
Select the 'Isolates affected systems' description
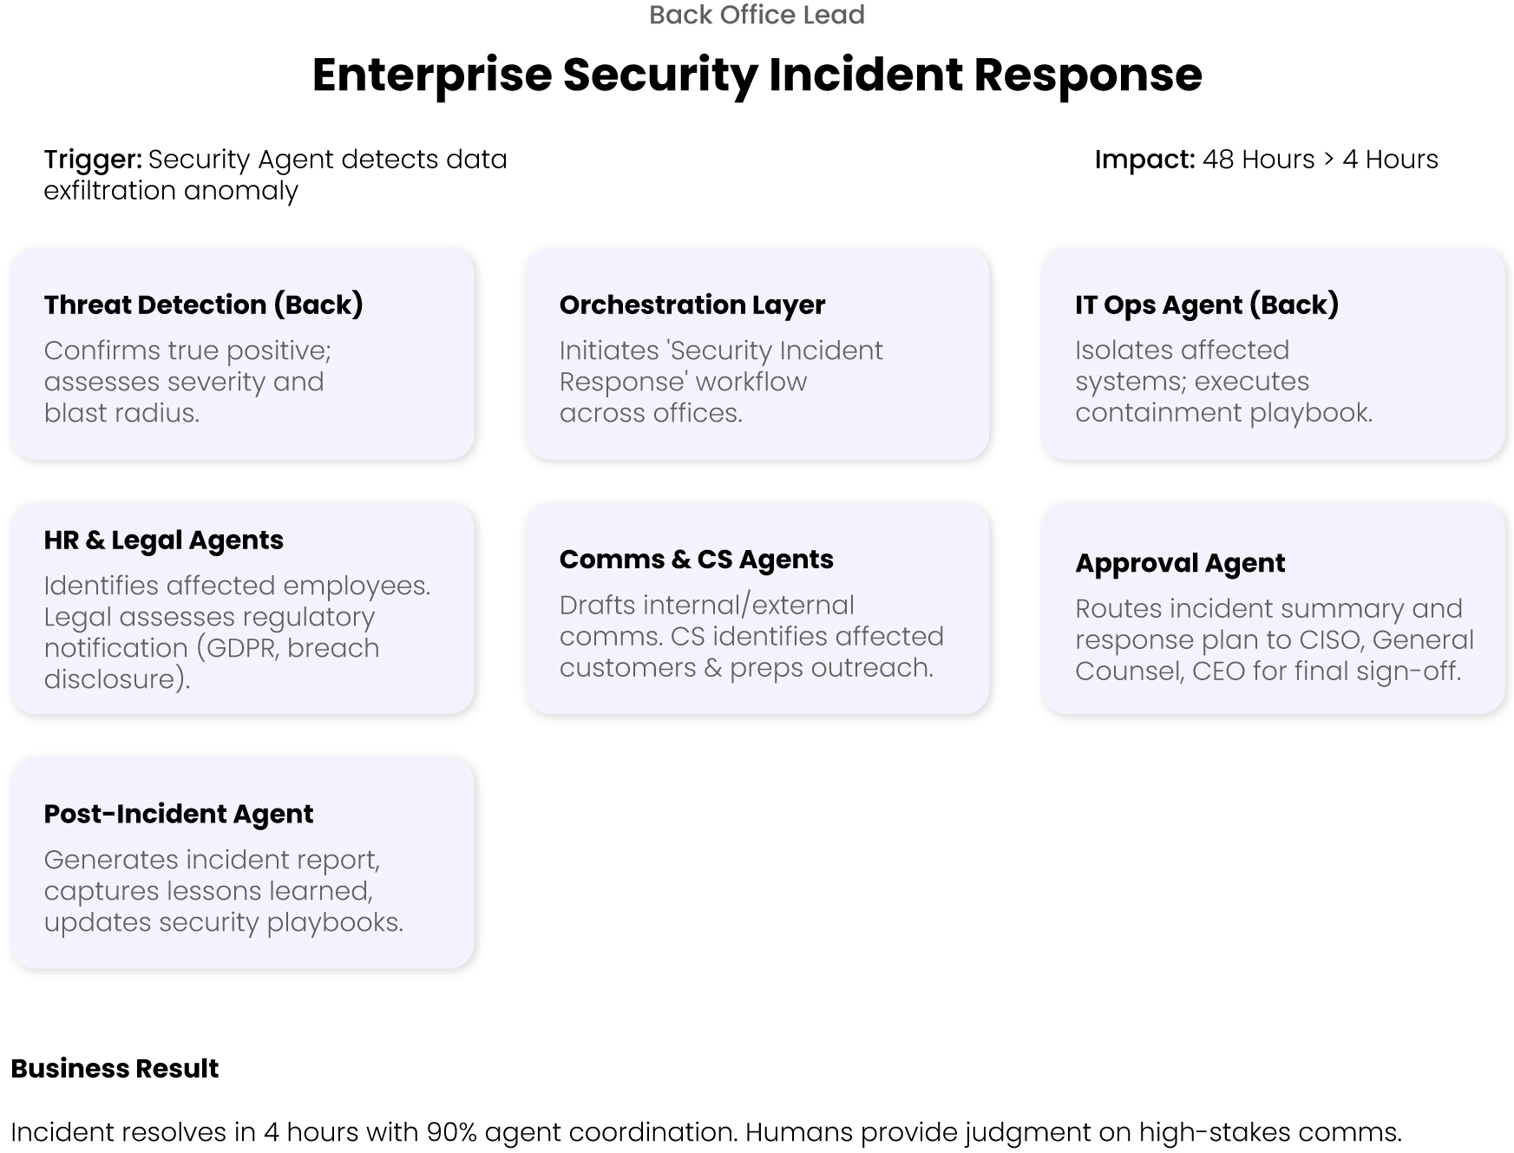click(1223, 382)
